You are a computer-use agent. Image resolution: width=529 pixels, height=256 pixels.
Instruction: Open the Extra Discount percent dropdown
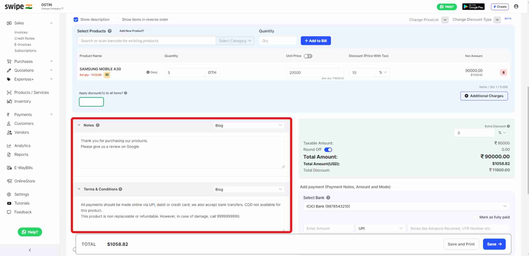coord(502,133)
